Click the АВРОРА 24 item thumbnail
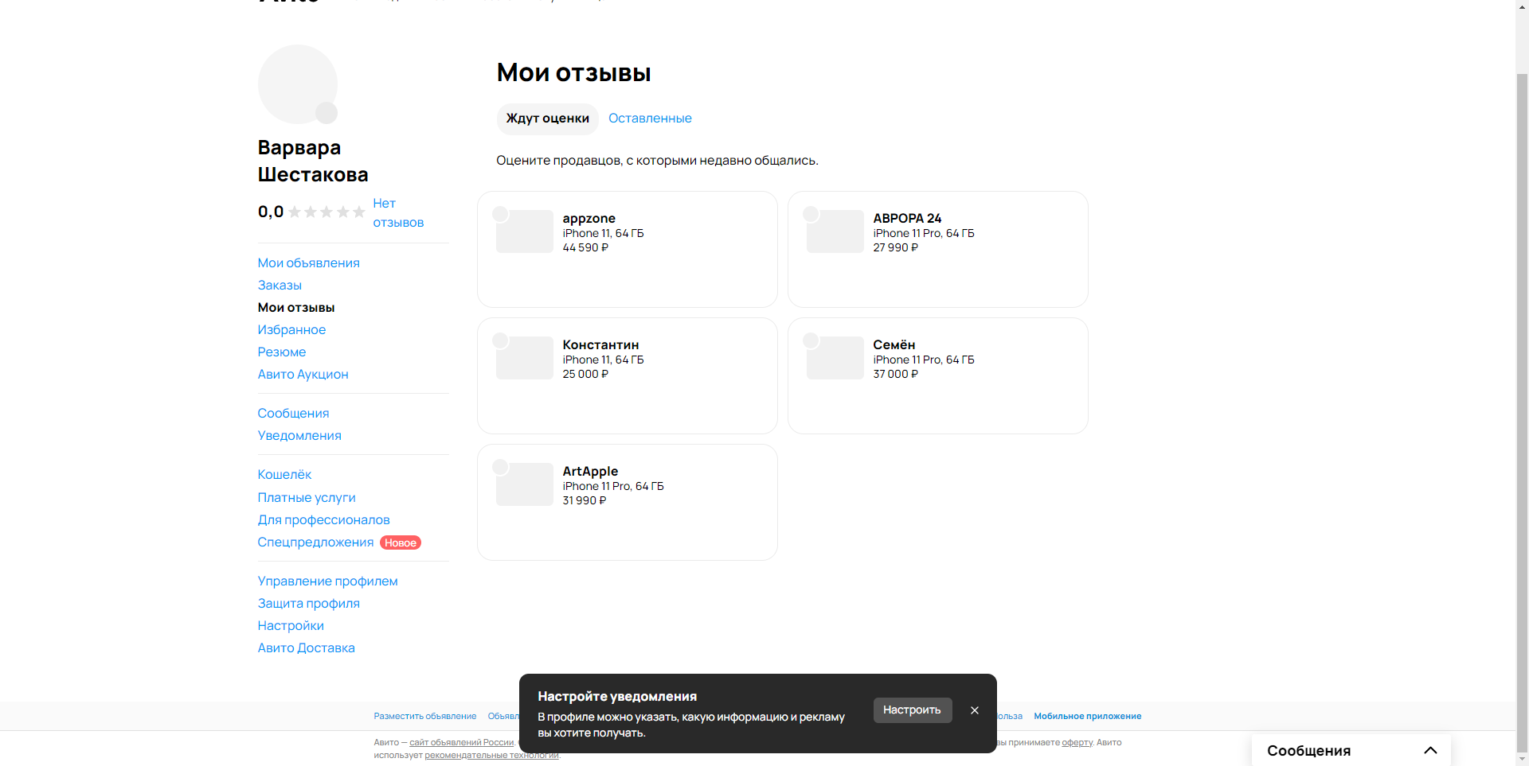 click(835, 231)
